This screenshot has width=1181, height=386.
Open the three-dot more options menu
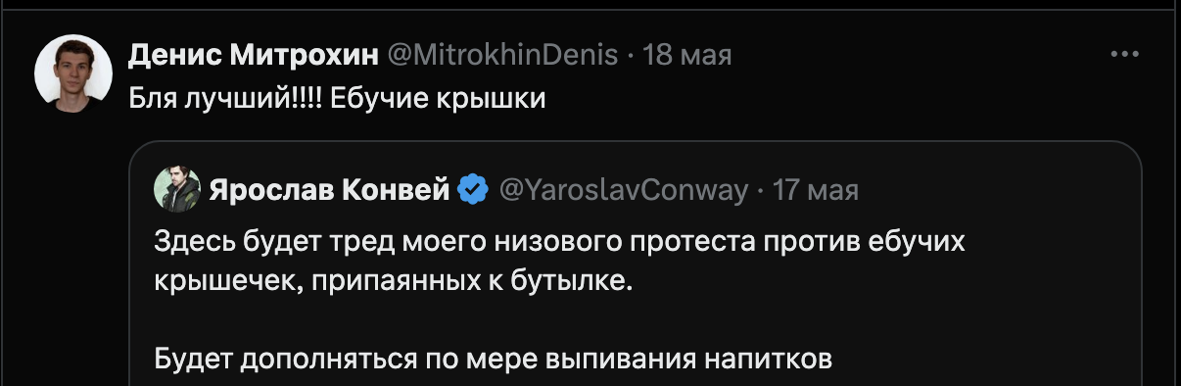tap(1124, 55)
